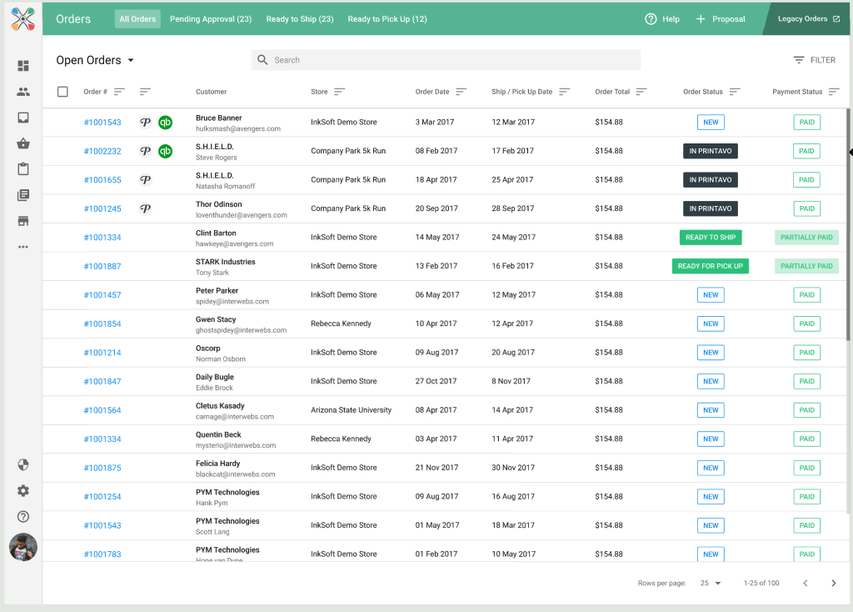The height and width of the screenshot is (612, 853).
Task: Click the inbox tray icon in sidebar
Action: point(23,118)
